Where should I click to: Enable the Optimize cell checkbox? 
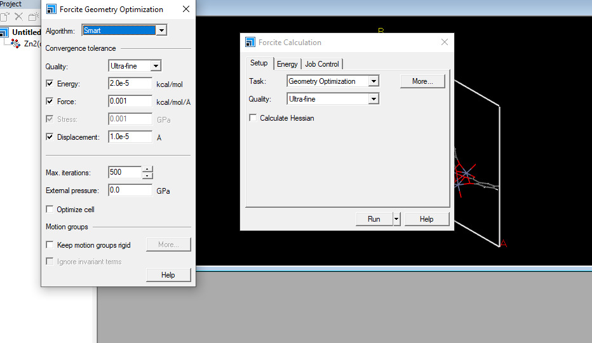(x=50, y=210)
